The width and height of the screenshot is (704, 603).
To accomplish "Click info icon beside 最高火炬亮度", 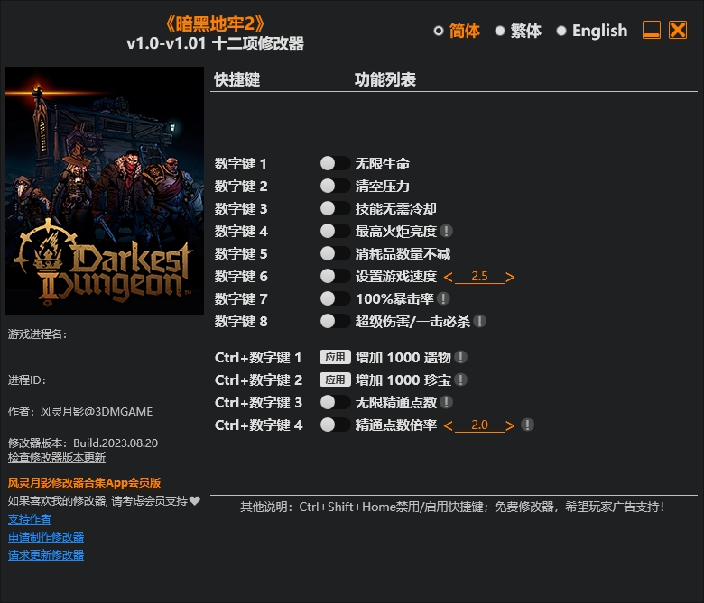I will [447, 232].
